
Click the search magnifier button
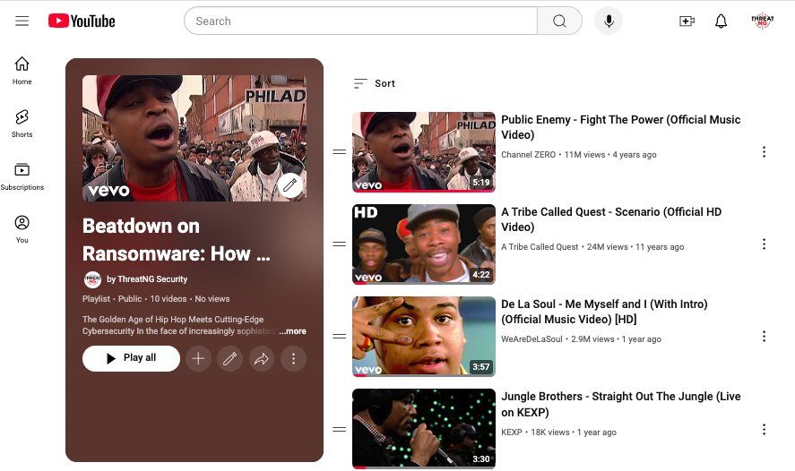coord(559,21)
